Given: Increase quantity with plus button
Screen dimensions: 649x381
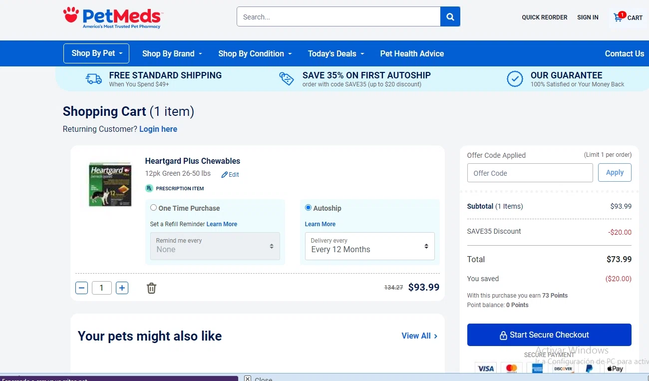Looking at the screenshot, I should point(122,288).
